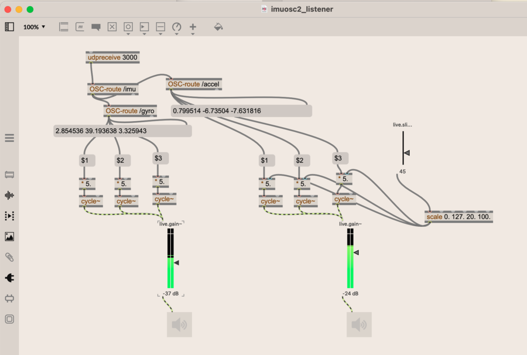Open the video clips sidebar icon
Image resolution: width=527 pixels, height=355 pixels.
pyautogui.click(x=9, y=216)
